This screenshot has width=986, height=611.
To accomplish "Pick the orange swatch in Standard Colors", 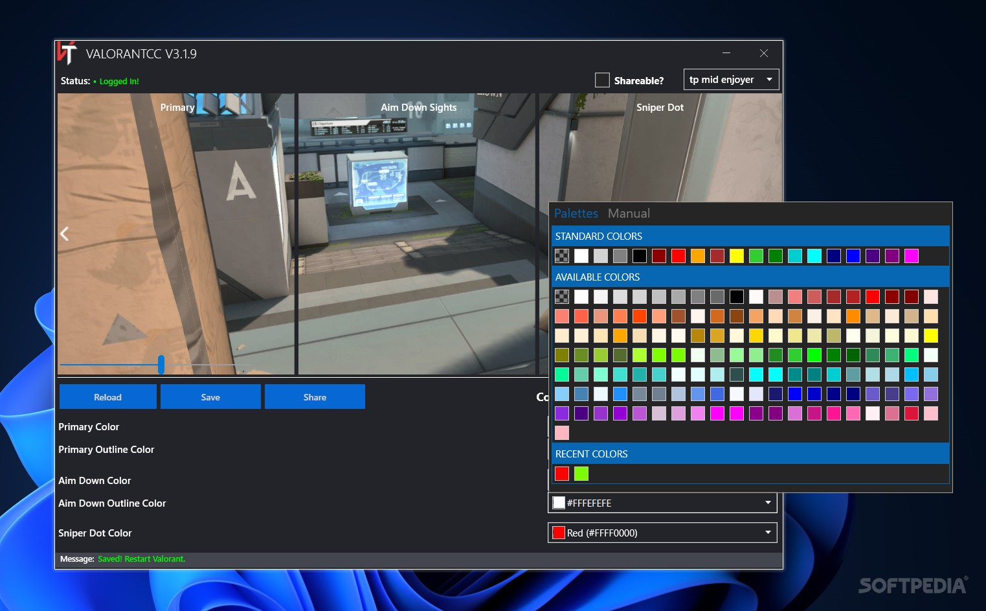I will (x=698, y=256).
